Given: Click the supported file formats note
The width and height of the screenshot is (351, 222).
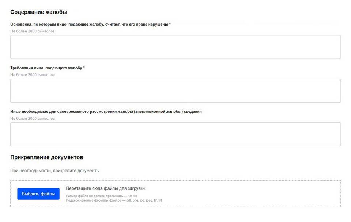Looking at the screenshot, I should [114, 200].
